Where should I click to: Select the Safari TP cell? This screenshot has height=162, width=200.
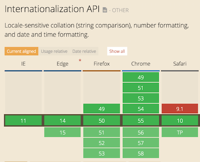coord(180,132)
